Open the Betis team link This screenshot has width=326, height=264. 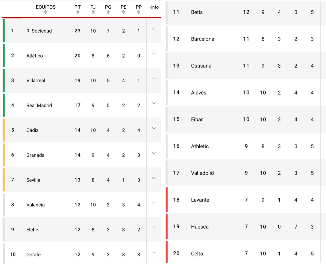pos(197,12)
